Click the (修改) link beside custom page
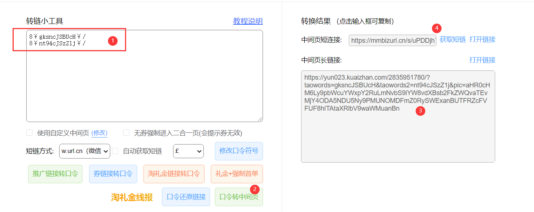Image resolution: width=534 pixels, height=212 pixels. pos(99,133)
